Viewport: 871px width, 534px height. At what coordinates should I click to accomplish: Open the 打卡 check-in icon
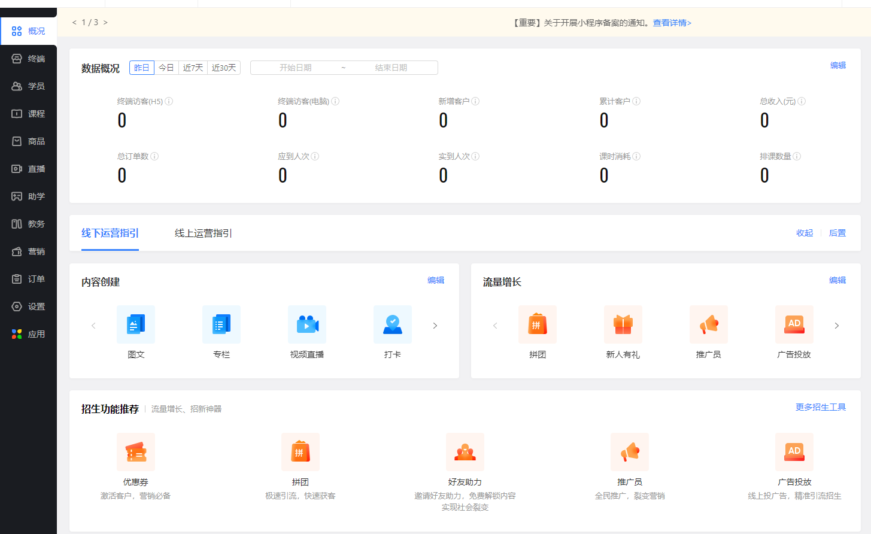point(393,324)
